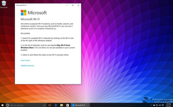
Task: Open the Additional terms link
Action: (27, 66)
